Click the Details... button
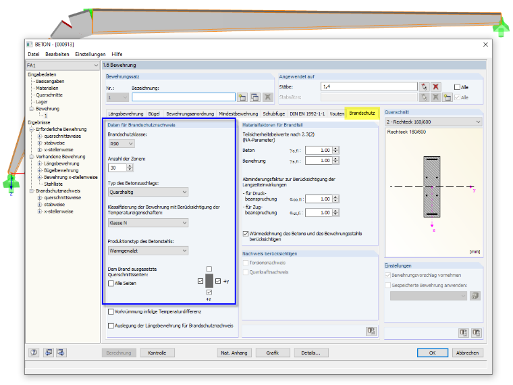Image resolution: width=513 pixels, height=385 pixels. 310,353
